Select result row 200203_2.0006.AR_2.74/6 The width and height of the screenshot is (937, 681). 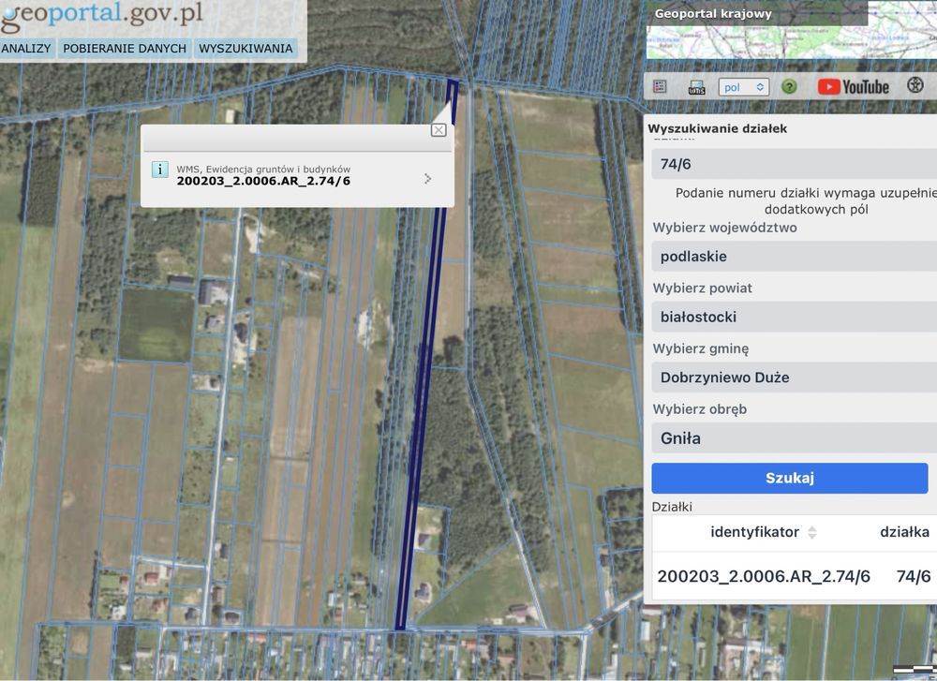[795, 576]
